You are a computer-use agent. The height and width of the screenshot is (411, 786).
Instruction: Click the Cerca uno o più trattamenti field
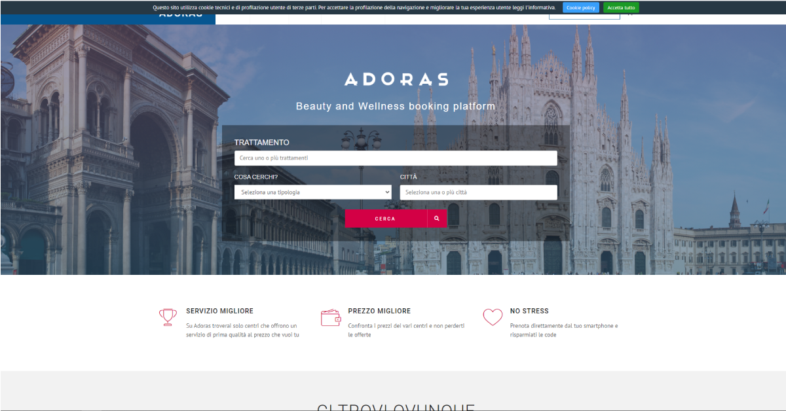click(x=396, y=158)
